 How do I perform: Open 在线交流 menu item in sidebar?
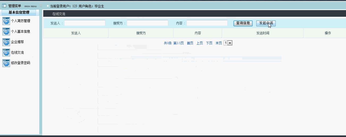click(17, 53)
